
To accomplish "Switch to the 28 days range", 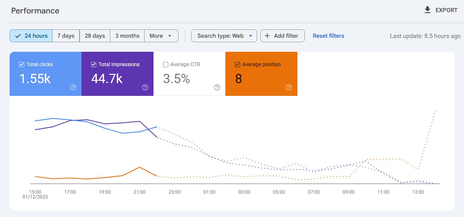I will [x=95, y=36].
